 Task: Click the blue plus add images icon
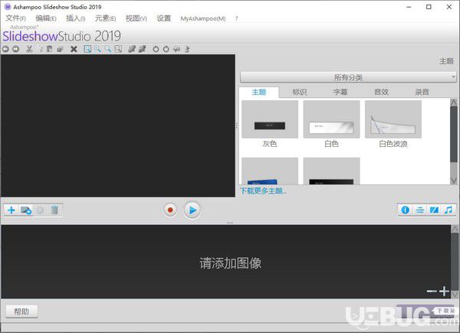11,210
